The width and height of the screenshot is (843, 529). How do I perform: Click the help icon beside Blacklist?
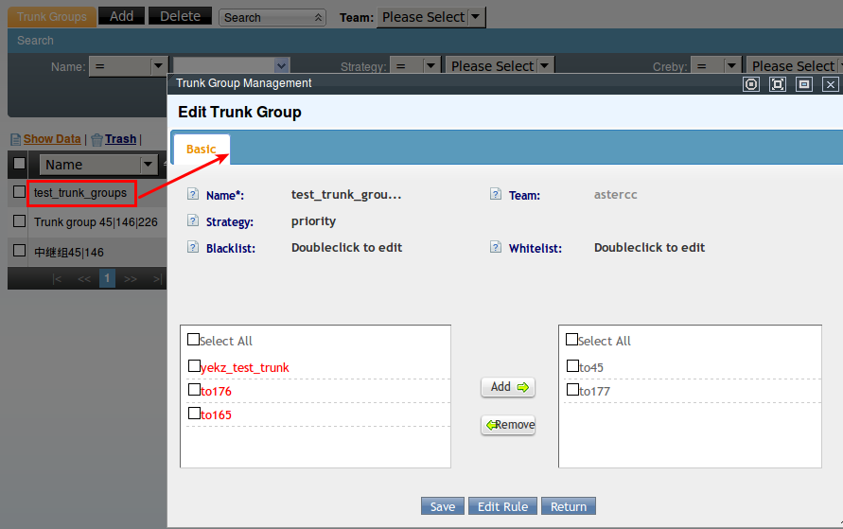click(x=193, y=248)
